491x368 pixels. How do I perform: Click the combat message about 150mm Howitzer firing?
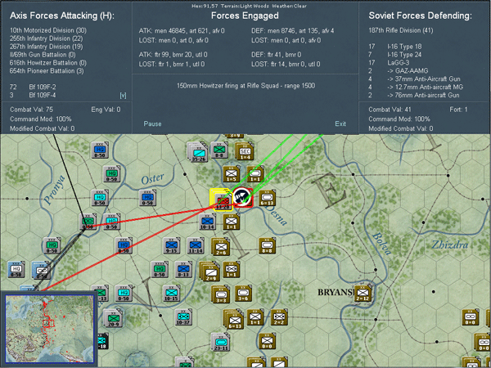click(245, 86)
